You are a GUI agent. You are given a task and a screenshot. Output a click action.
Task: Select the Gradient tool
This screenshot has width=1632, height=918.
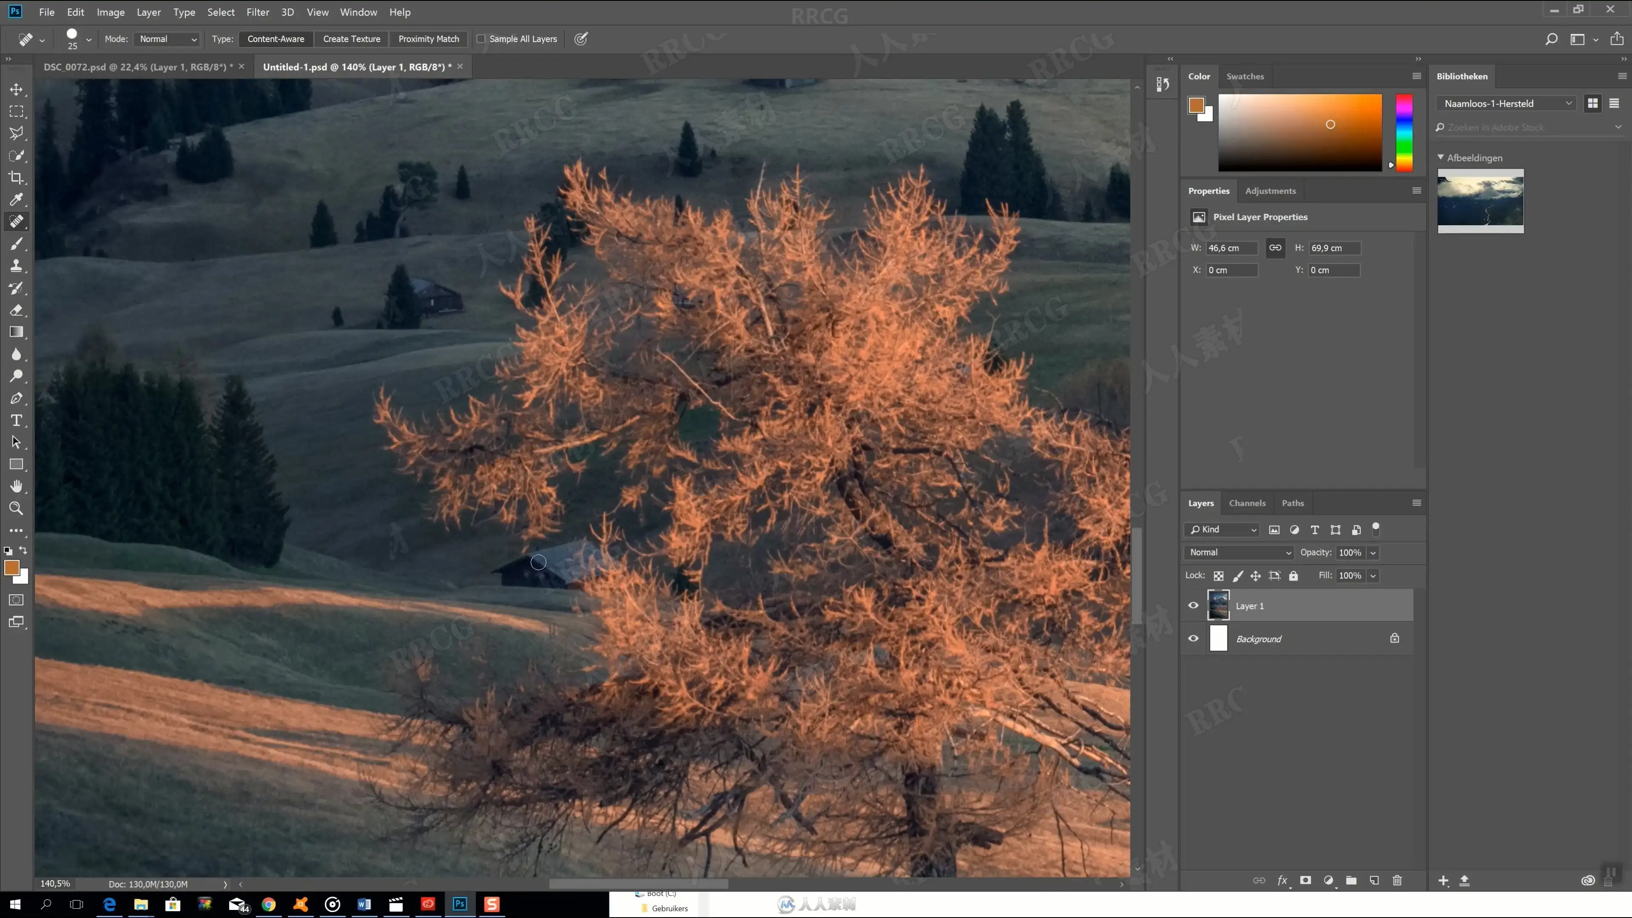click(x=17, y=332)
